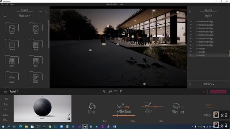This screenshot has width=230, height=129.
Task: Select the eyedropper tool
Action: point(121,91)
